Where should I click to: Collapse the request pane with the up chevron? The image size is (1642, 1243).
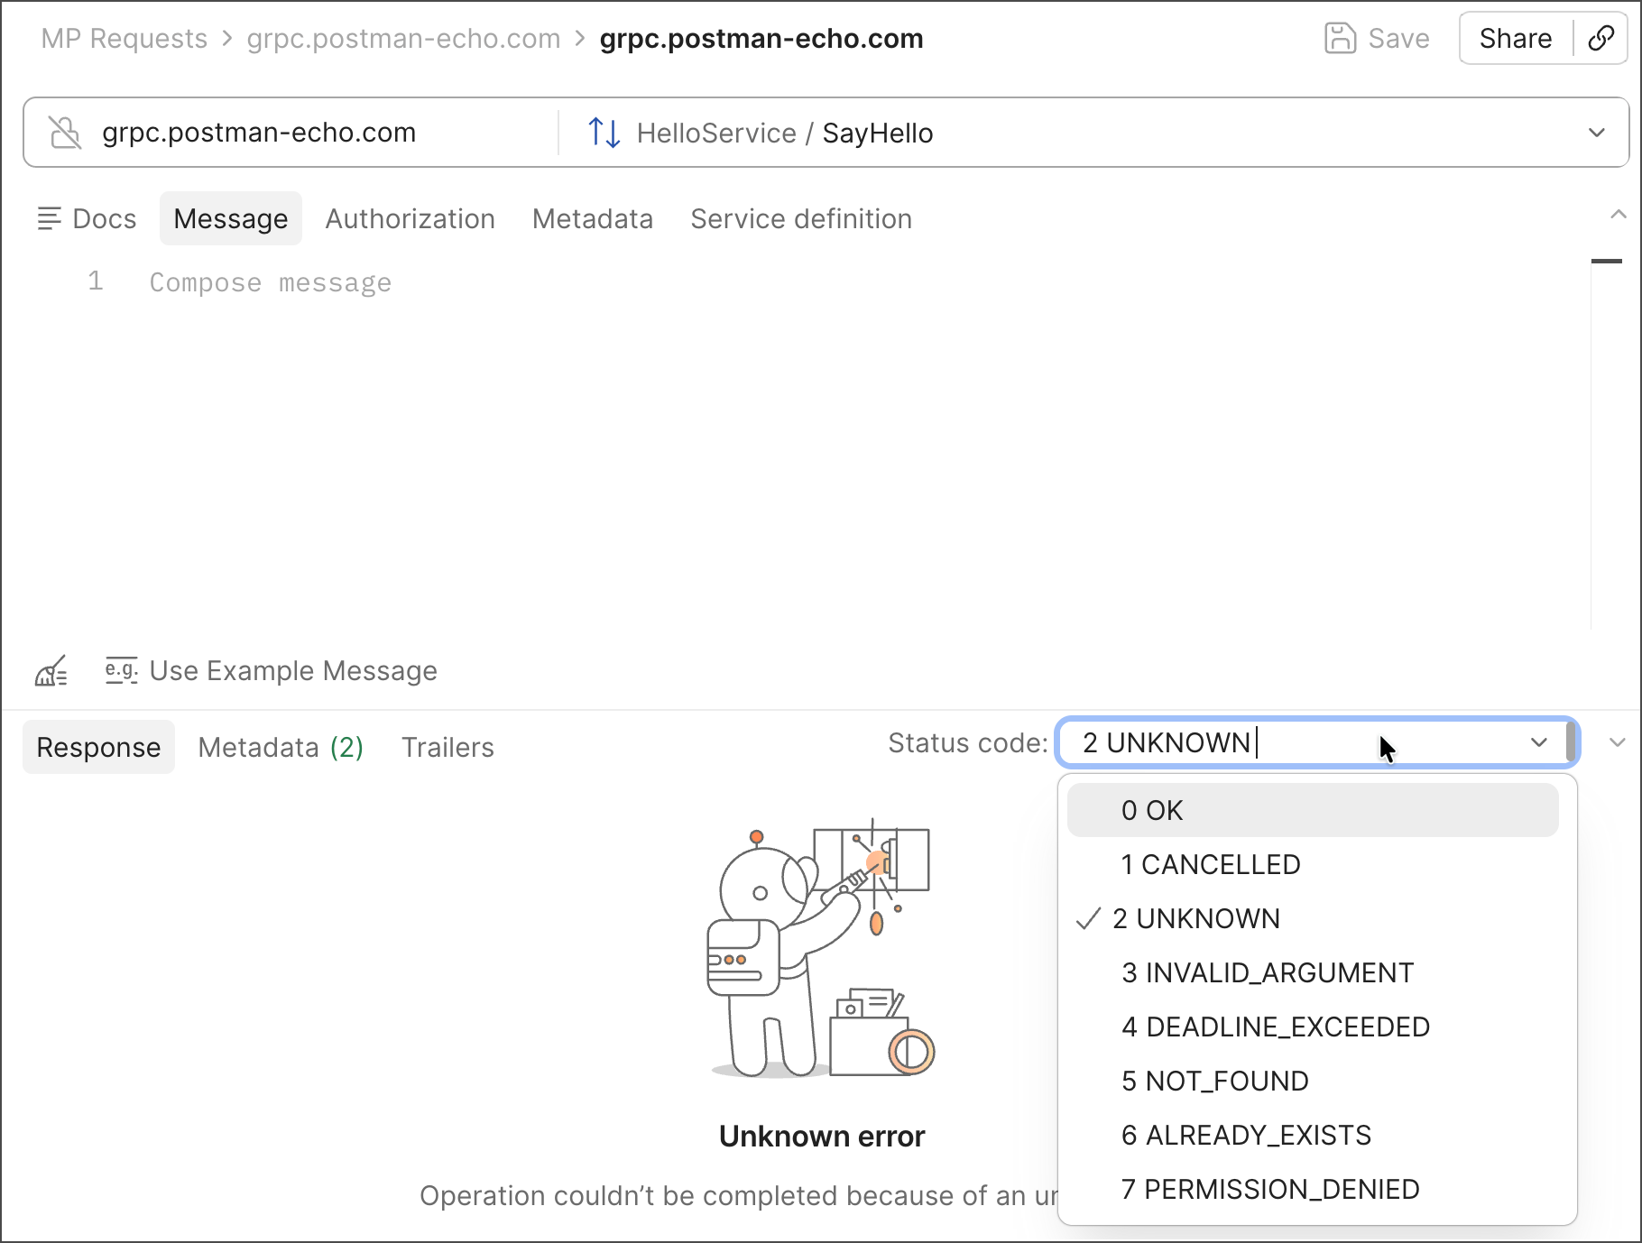pyautogui.click(x=1619, y=215)
